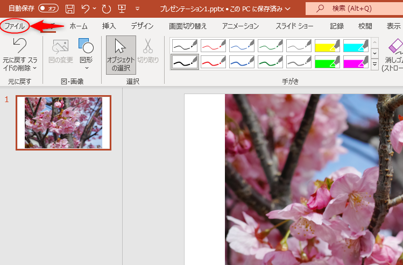This screenshot has width=403, height=265.
Task: Click the save floppy disk icon
Action: (69, 9)
